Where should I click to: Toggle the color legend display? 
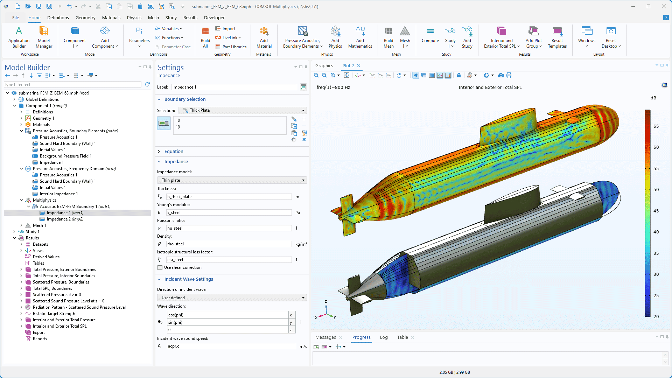click(448, 75)
